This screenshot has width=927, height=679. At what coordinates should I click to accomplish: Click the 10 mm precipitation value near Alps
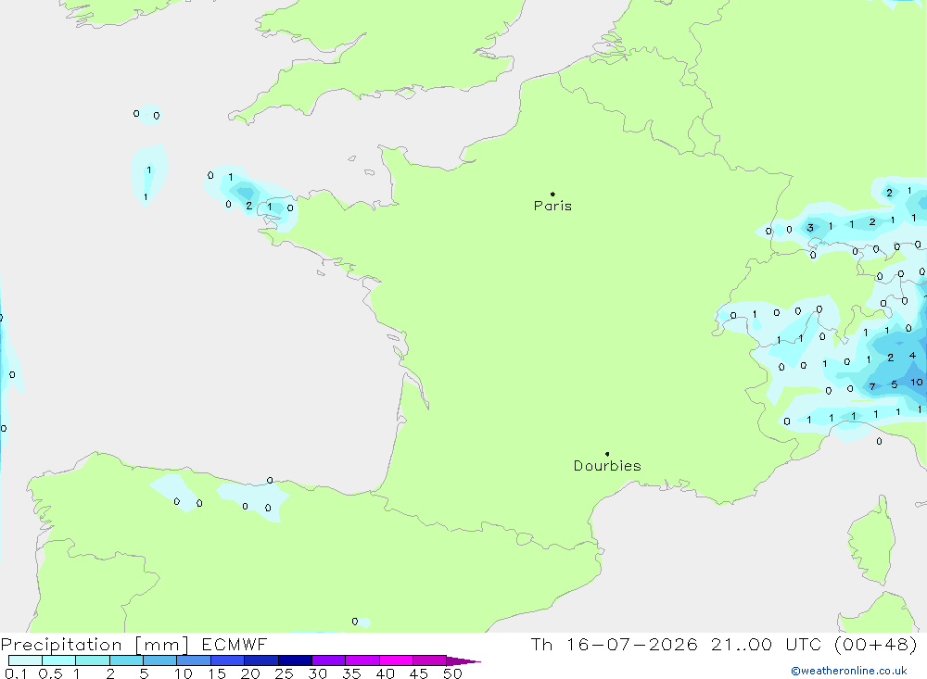(917, 382)
